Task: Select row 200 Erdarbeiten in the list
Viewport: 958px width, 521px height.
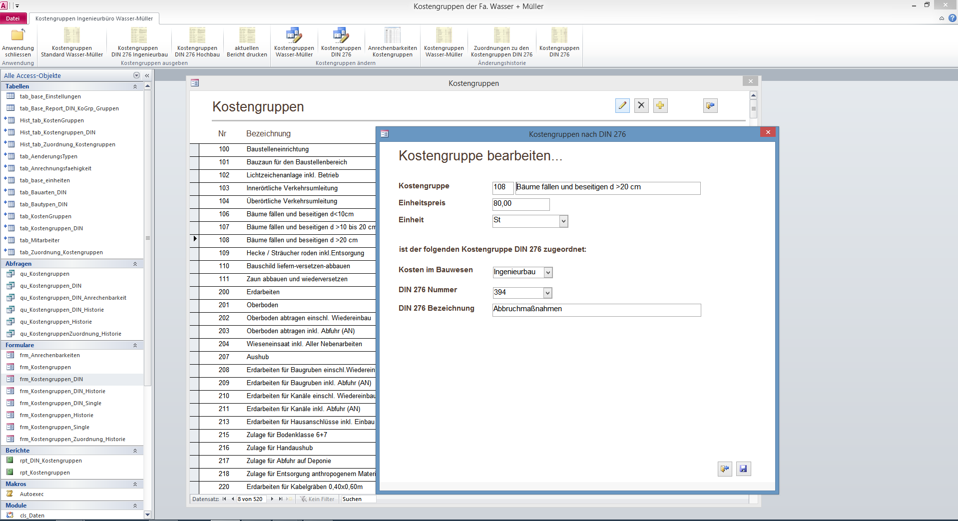Action: [263, 292]
